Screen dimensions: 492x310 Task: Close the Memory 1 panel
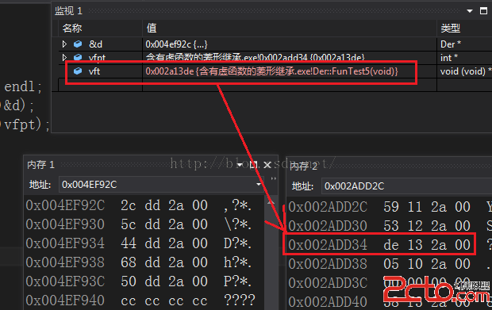[267, 165]
